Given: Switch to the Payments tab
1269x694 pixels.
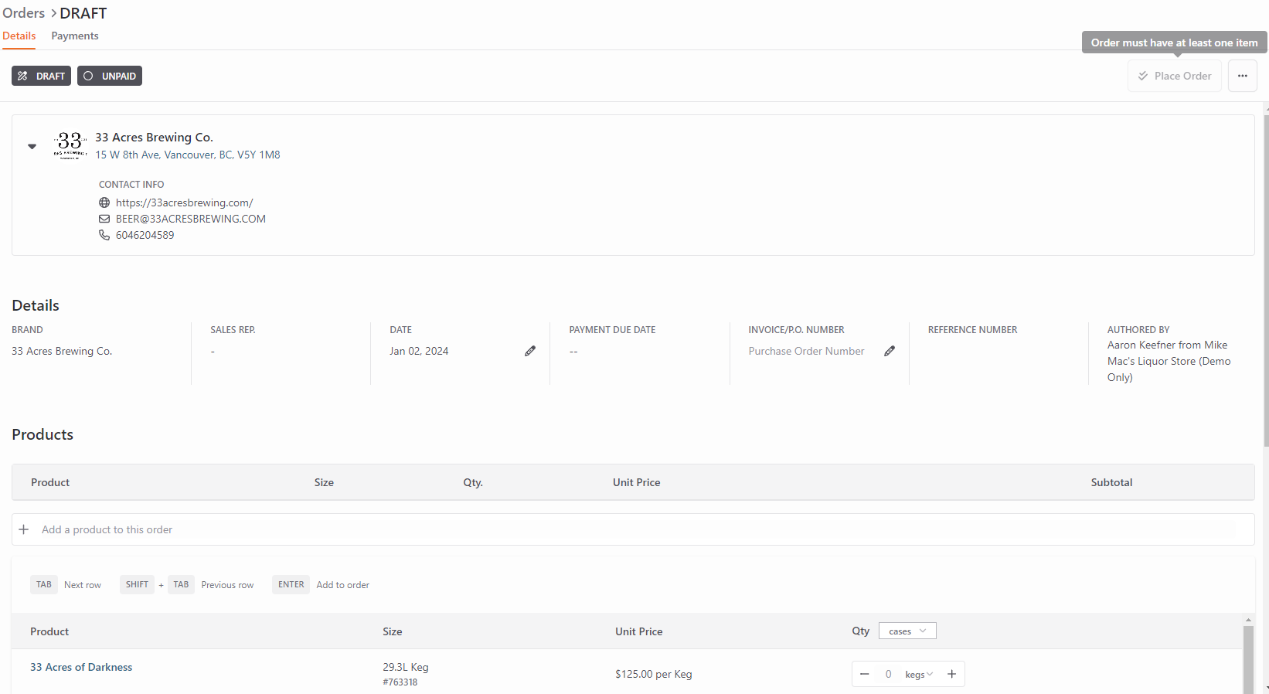Looking at the screenshot, I should pos(75,36).
